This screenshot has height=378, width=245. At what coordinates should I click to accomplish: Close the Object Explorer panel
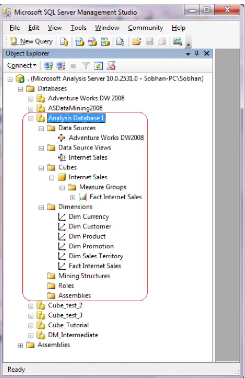point(207,53)
